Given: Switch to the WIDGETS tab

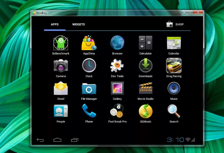Looking at the screenshot, I should pos(78,24).
